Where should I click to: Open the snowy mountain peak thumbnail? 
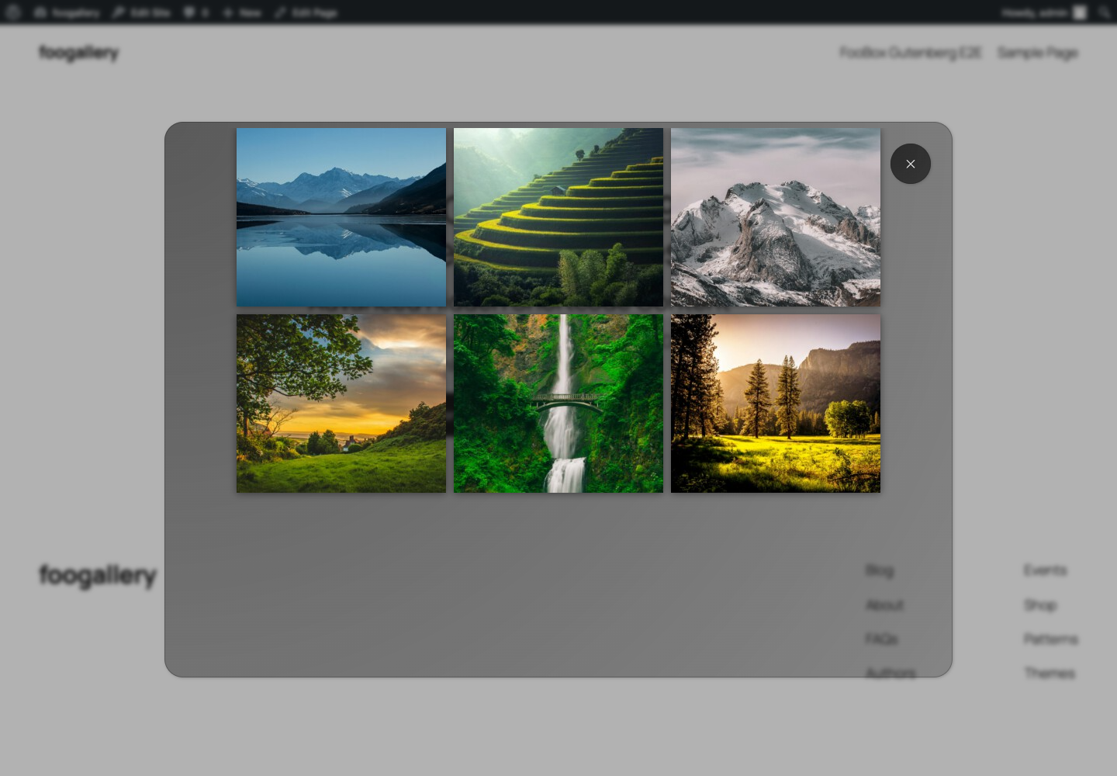coord(776,217)
